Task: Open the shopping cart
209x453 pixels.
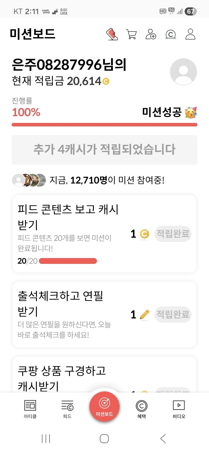Action: click(x=131, y=34)
